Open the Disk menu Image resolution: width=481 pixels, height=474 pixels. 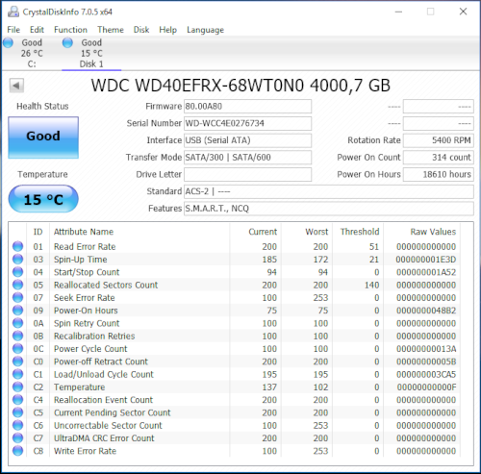click(x=141, y=30)
